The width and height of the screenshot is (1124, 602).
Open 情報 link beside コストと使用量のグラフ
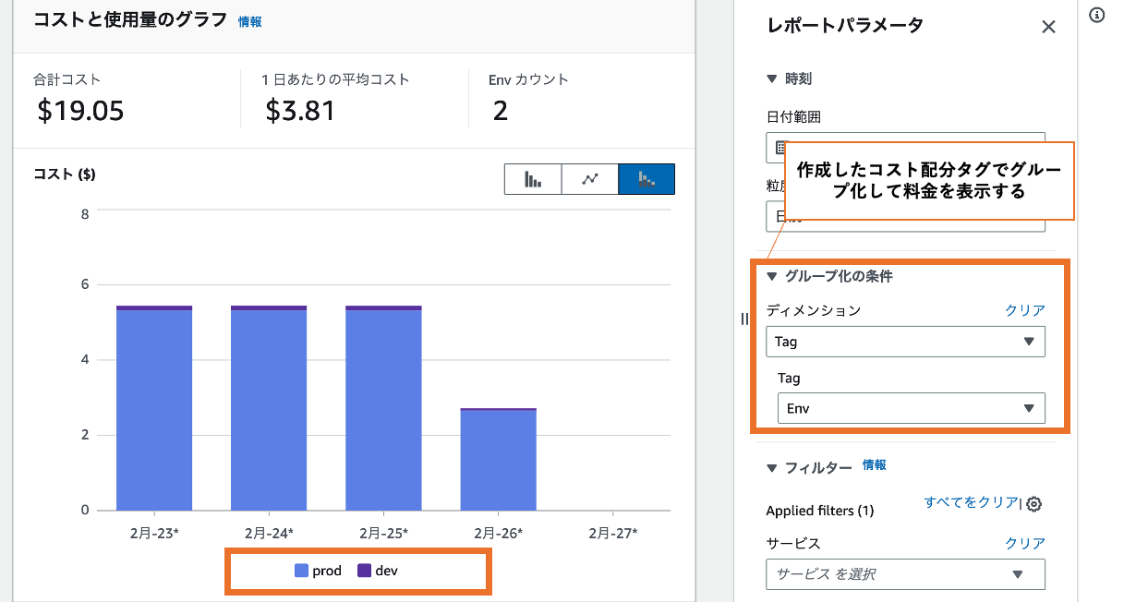pos(249,21)
